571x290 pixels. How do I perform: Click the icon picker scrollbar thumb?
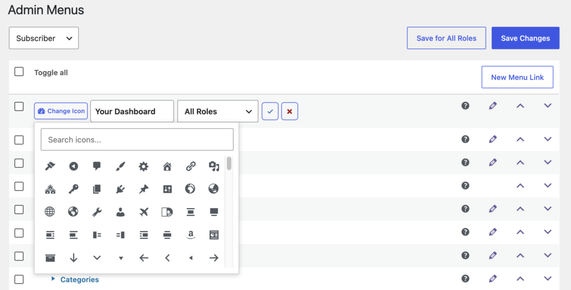click(x=229, y=163)
